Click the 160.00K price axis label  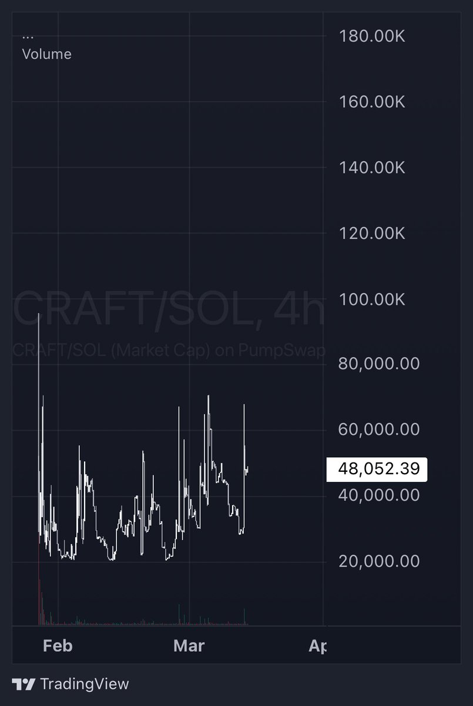click(x=372, y=102)
